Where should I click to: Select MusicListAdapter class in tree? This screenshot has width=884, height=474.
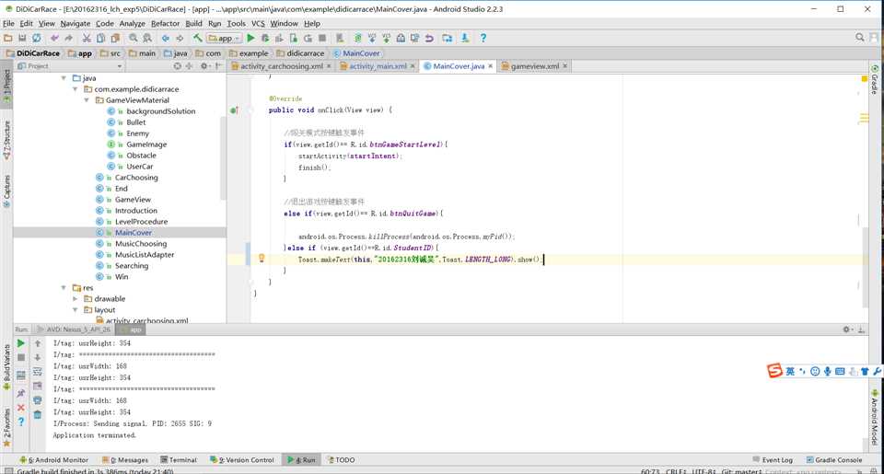(145, 255)
